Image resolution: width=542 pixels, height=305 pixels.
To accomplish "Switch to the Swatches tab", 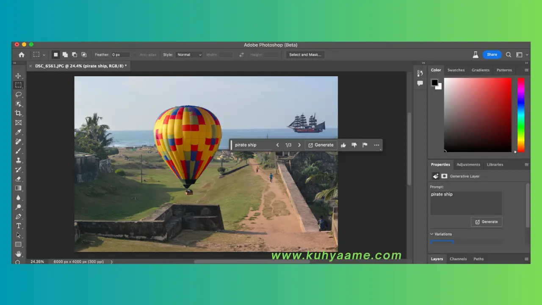I will (456, 70).
